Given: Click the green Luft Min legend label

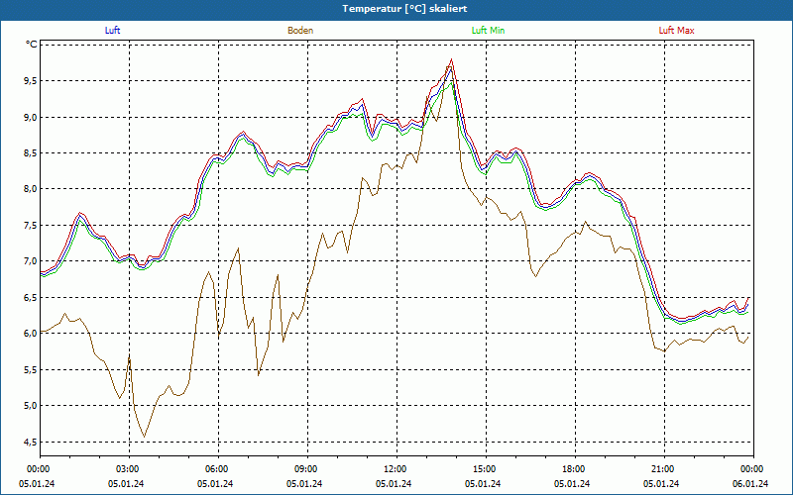Looking at the screenshot, I should tap(488, 31).
